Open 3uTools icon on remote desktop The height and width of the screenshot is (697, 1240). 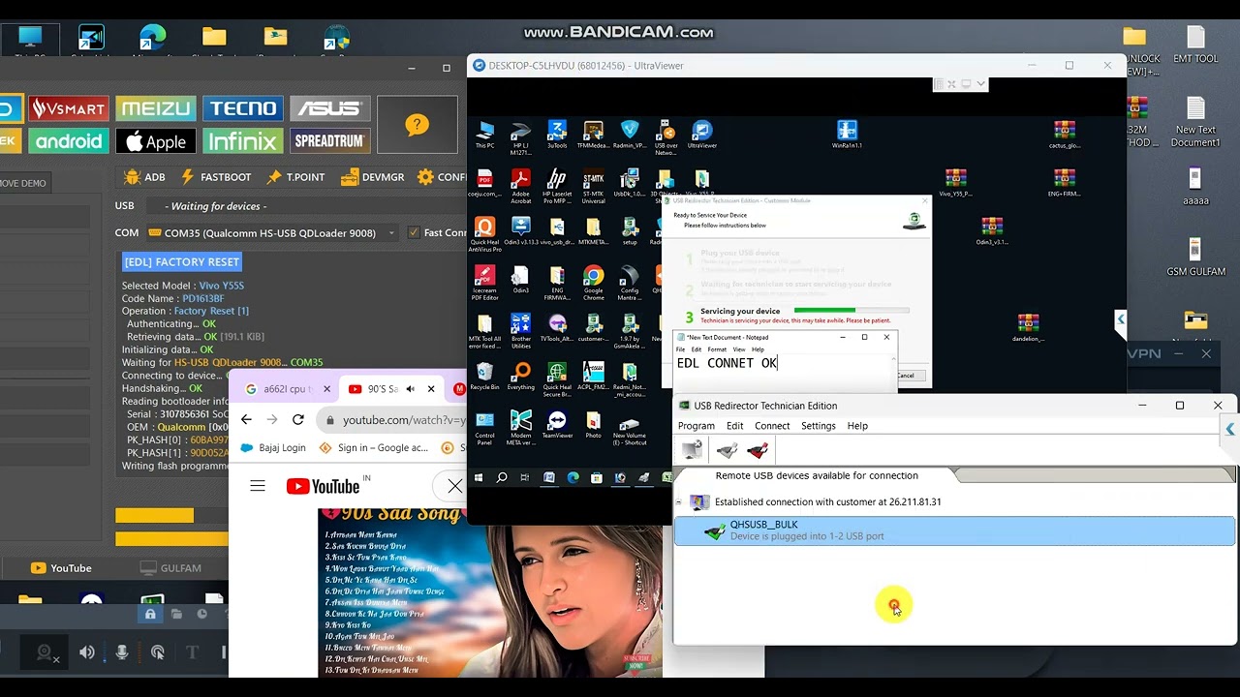click(557, 135)
